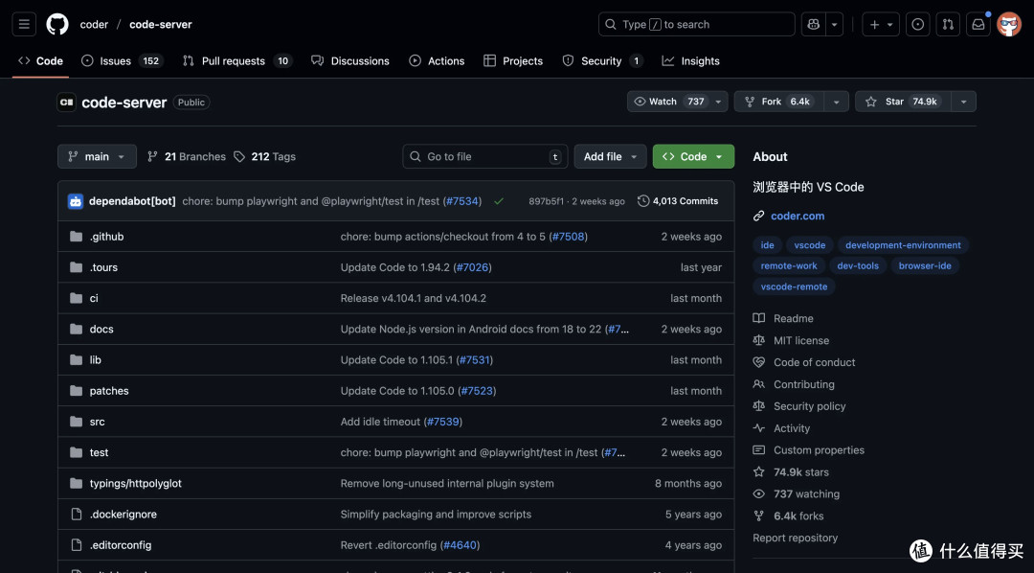
Task: Click the GitHub Octocat logo
Action: (x=57, y=24)
